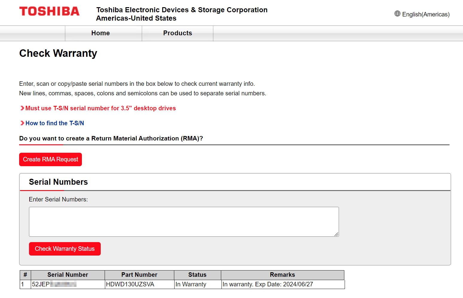Click red arrow beside 'How to find'
This screenshot has width=463, height=298.
(x=22, y=123)
